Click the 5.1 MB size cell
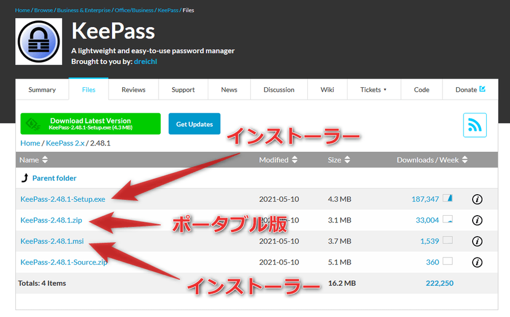The width and height of the screenshot is (510, 317). 340,262
